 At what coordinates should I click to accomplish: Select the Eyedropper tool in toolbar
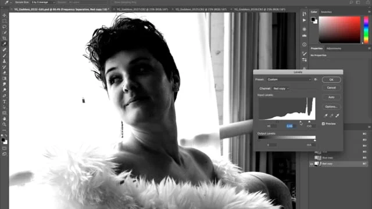(4, 44)
